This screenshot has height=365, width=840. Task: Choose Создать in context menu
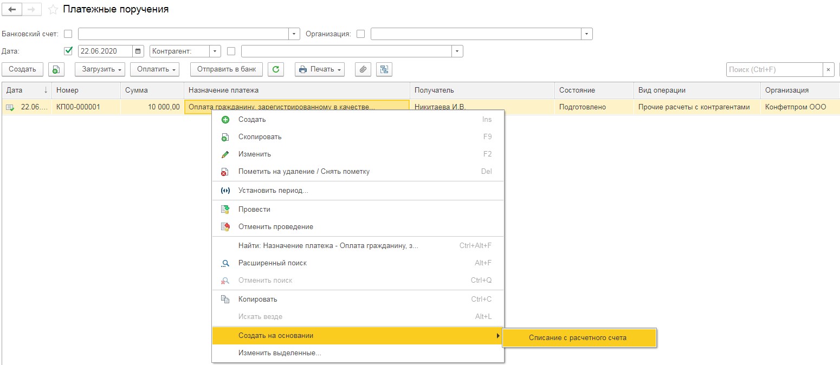pyautogui.click(x=358, y=119)
